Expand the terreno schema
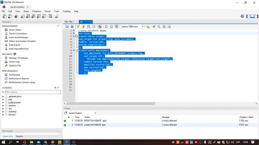The height and width of the screenshot is (145, 259). point(3,114)
